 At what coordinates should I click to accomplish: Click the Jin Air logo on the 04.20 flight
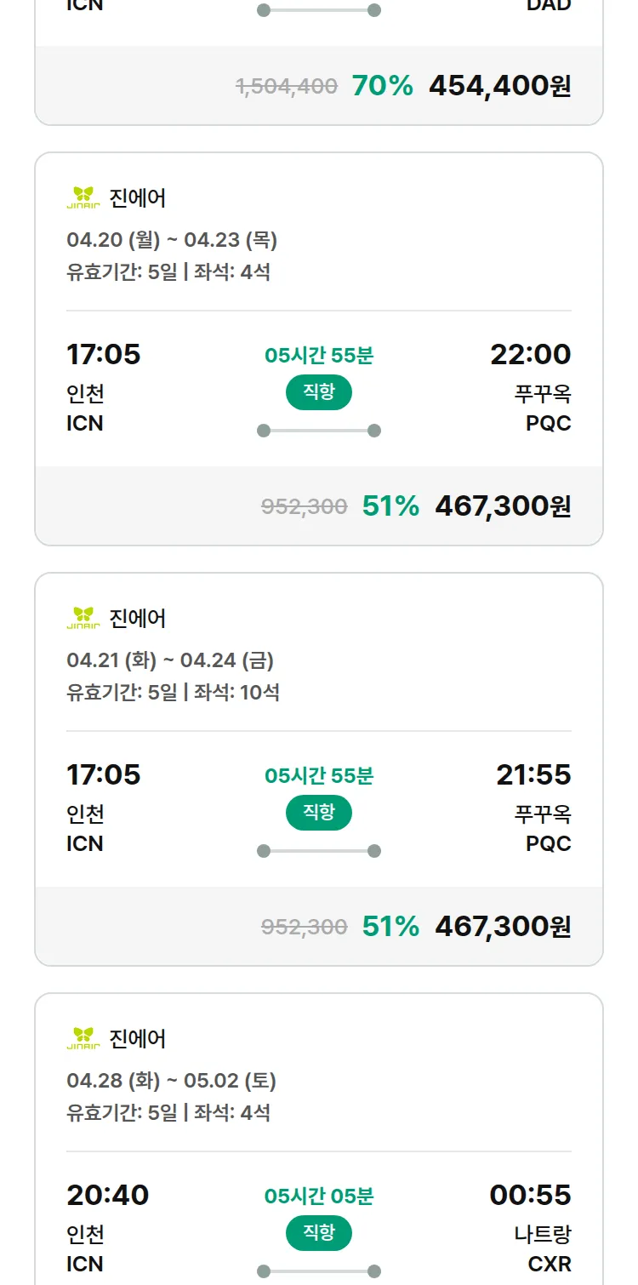click(83, 197)
